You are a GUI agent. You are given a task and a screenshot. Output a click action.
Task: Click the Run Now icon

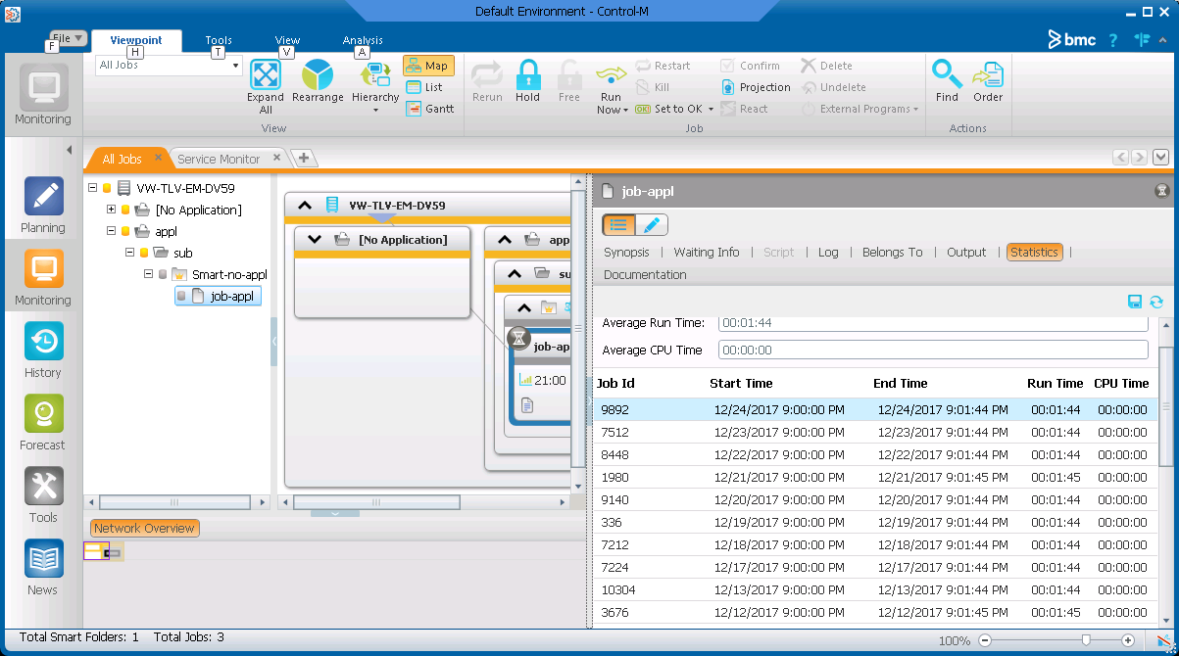pos(611,75)
